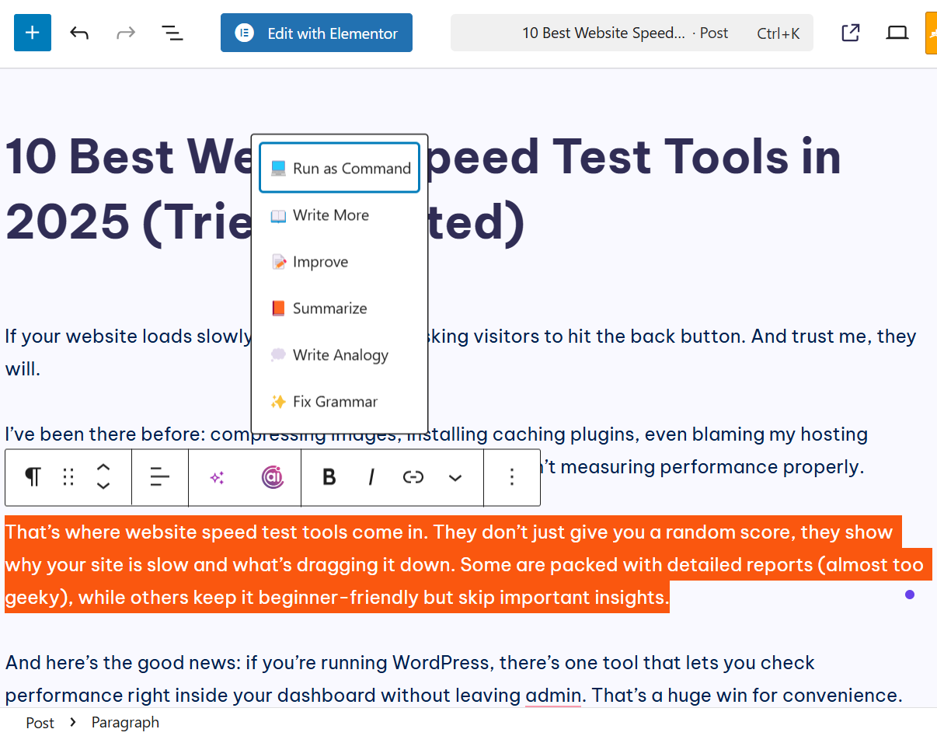Undo the last edit

tap(79, 33)
